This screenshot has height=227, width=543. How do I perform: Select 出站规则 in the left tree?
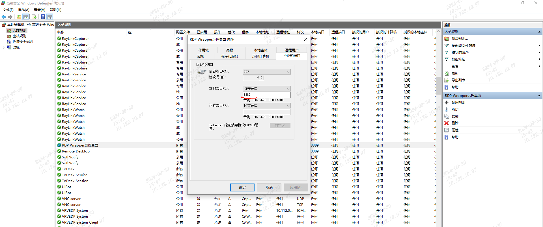pos(20,36)
